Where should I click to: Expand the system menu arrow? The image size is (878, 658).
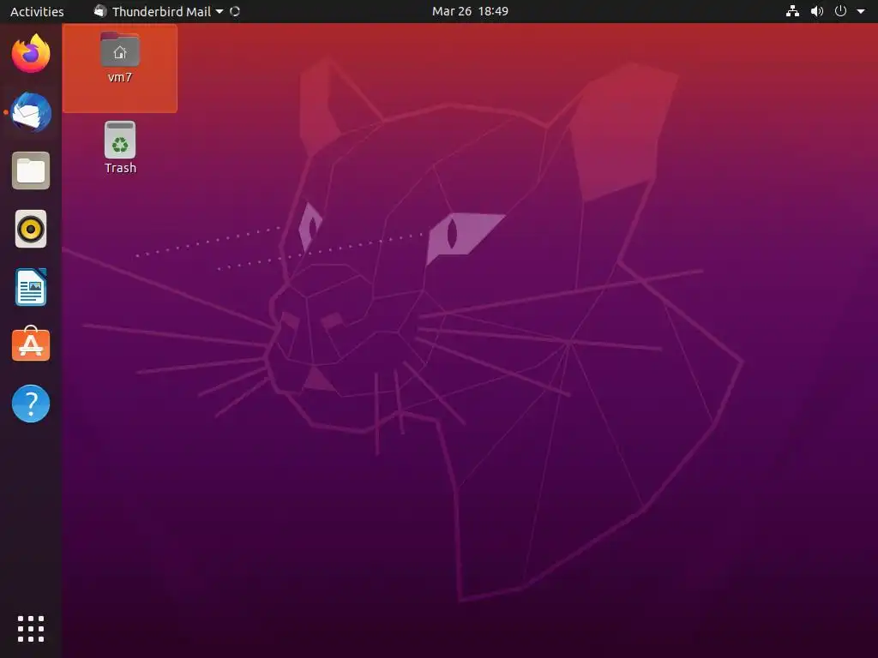tap(861, 11)
